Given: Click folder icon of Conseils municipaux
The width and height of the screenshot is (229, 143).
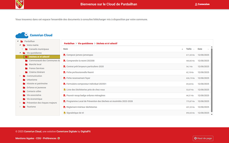Looking at the screenshot, I should pyautogui.click(x=26, y=49).
